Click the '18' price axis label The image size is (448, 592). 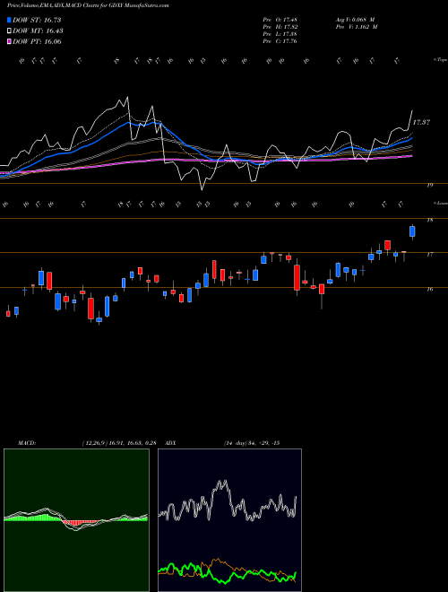[x=430, y=220]
